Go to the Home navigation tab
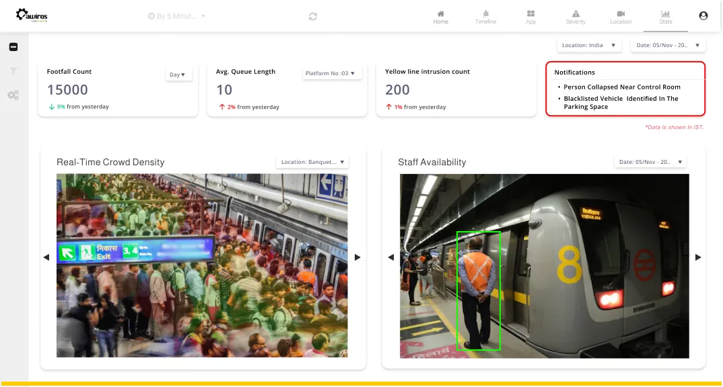This screenshot has height=387, width=723. [440, 17]
